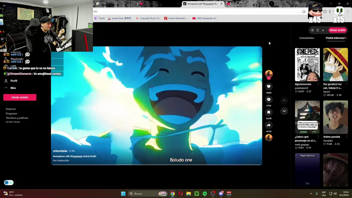Image resolution: width=352 pixels, height=198 pixels.
Task: Click the taskbar Buscar search box
Action: (x=148, y=194)
